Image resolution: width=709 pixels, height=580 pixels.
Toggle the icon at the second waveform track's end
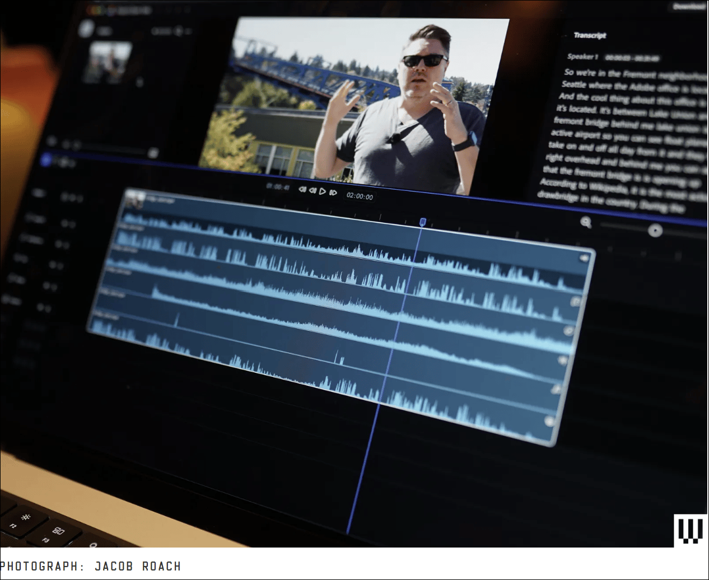tap(575, 302)
